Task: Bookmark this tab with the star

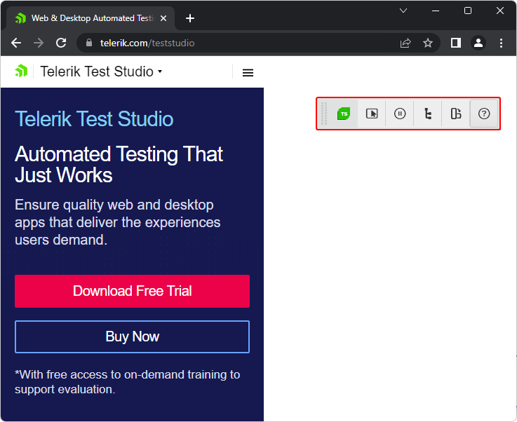Action: (428, 43)
